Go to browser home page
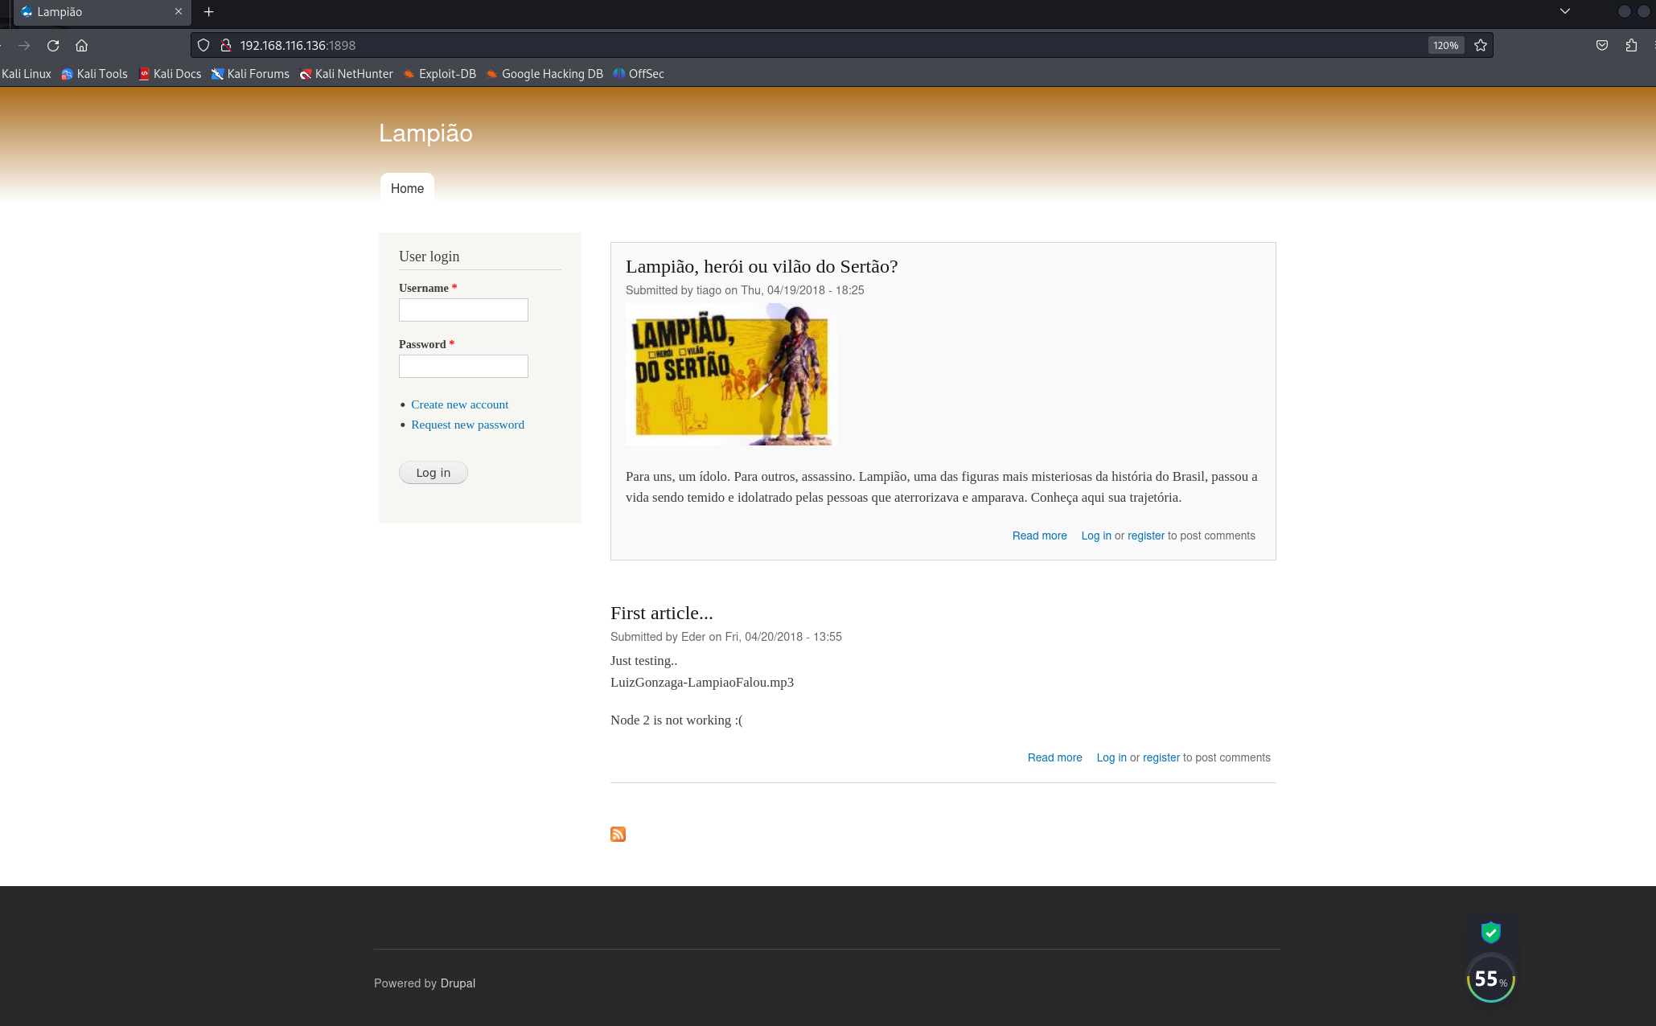The width and height of the screenshot is (1656, 1026). tap(81, 46)
